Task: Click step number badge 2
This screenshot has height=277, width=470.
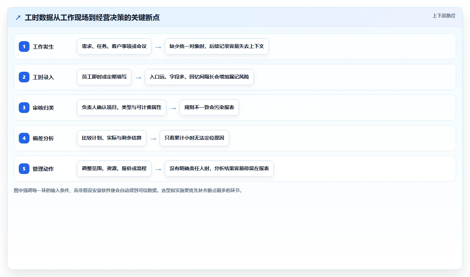Action: [24, 77]
